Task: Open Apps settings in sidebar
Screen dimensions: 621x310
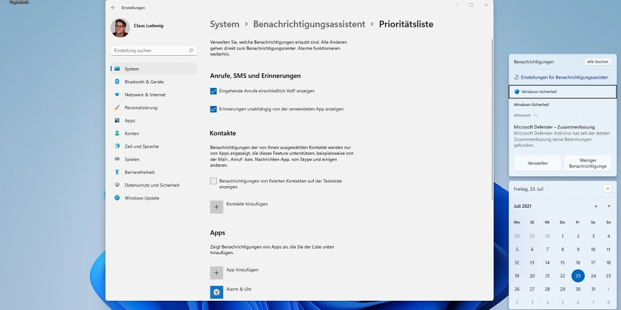Action: [154, 121]
